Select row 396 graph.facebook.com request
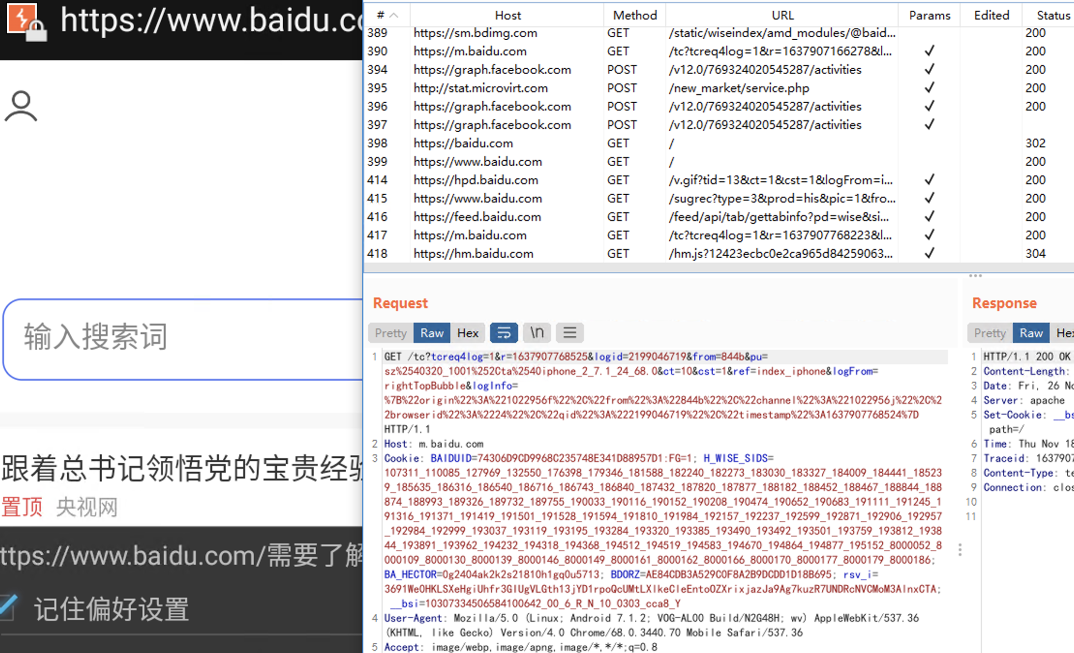This screenshot has width=1074, height=653. 719,107
